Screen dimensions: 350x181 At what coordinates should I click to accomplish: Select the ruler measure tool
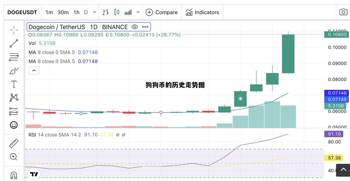click(14, 144)
